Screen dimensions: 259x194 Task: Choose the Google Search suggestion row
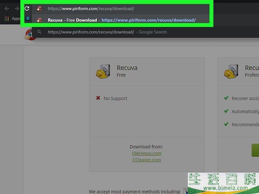click(x=146, y=32)
